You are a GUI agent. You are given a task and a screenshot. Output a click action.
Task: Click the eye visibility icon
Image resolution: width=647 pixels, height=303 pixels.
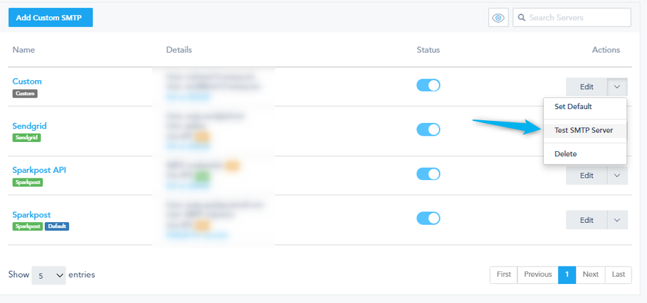tap(499, 18)
